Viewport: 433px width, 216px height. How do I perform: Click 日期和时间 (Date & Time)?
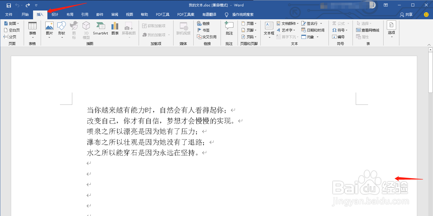(x=313, y=30)
